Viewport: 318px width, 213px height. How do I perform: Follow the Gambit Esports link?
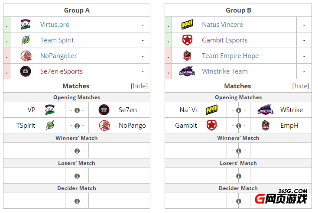pos(225,40)
